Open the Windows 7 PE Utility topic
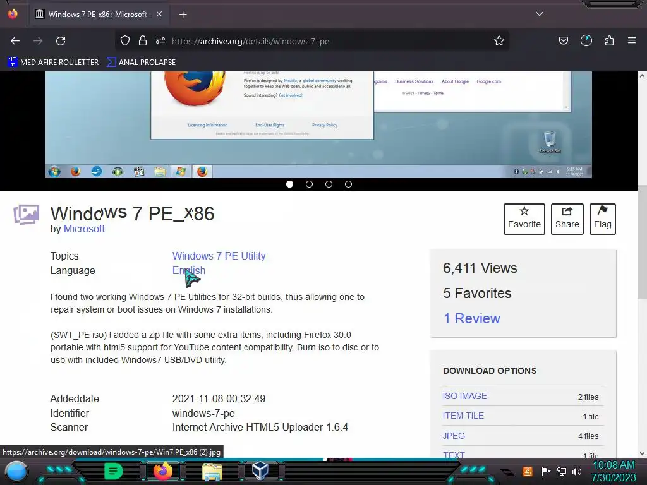Viewport: 647px width, 485px height. point(219,256)
